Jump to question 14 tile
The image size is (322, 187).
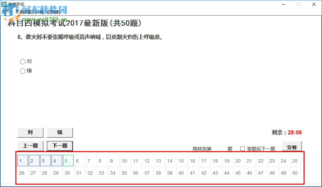(171, 161)
